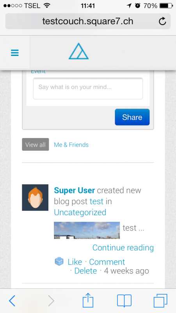The height and width of the screenshot is (313, 176).
Task: Open the bookmarks book icon
Action: click(x=124, y=300)
